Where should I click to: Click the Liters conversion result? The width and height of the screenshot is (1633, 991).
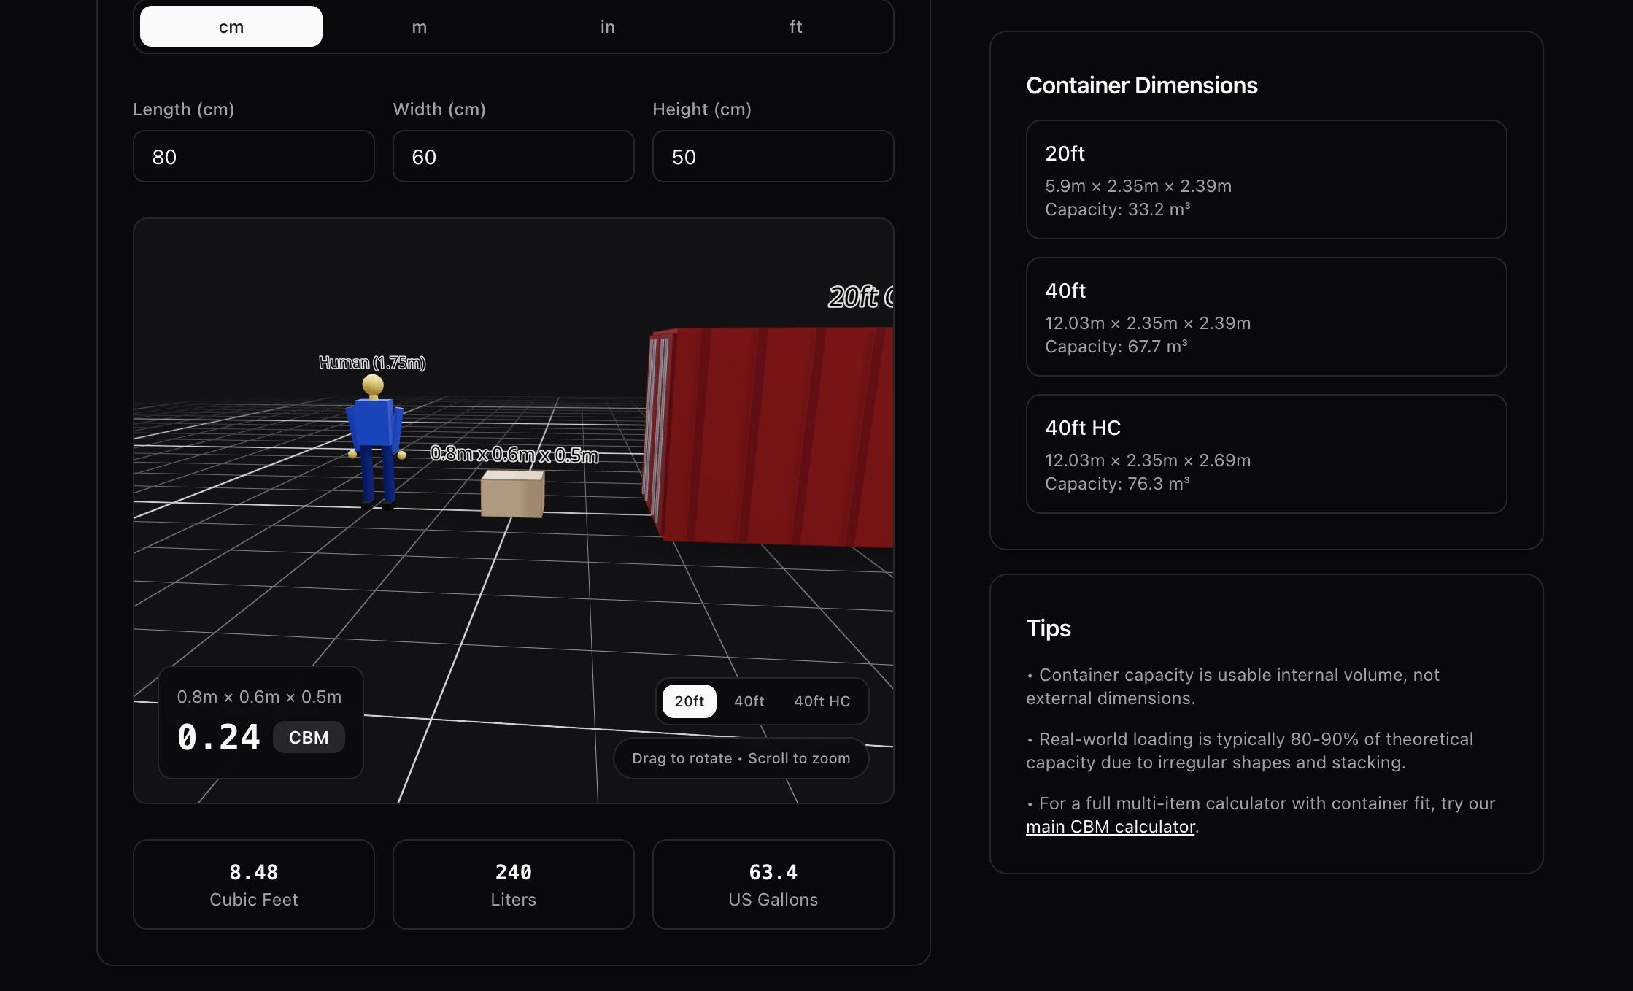pyautogui.click(x=513, y=884)
